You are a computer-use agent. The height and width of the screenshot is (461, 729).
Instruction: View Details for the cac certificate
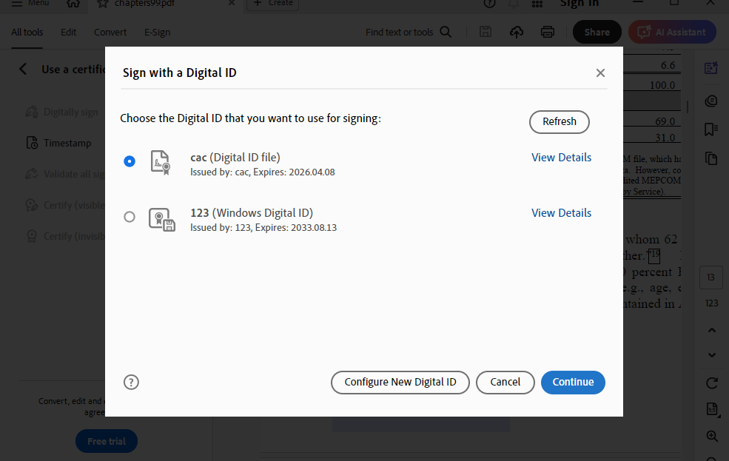pyautogui.click(x=561, y=157)
